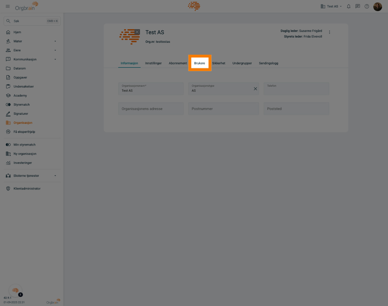Click the Telefon input field
This screenshot has height=306, width=388.
(296, 89)
